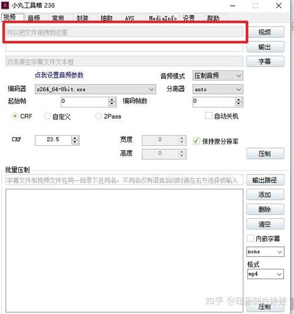The width and height of the screenshot is (294, 314).
Task: Click the 删除 button
Action: (x=265, y=209)
